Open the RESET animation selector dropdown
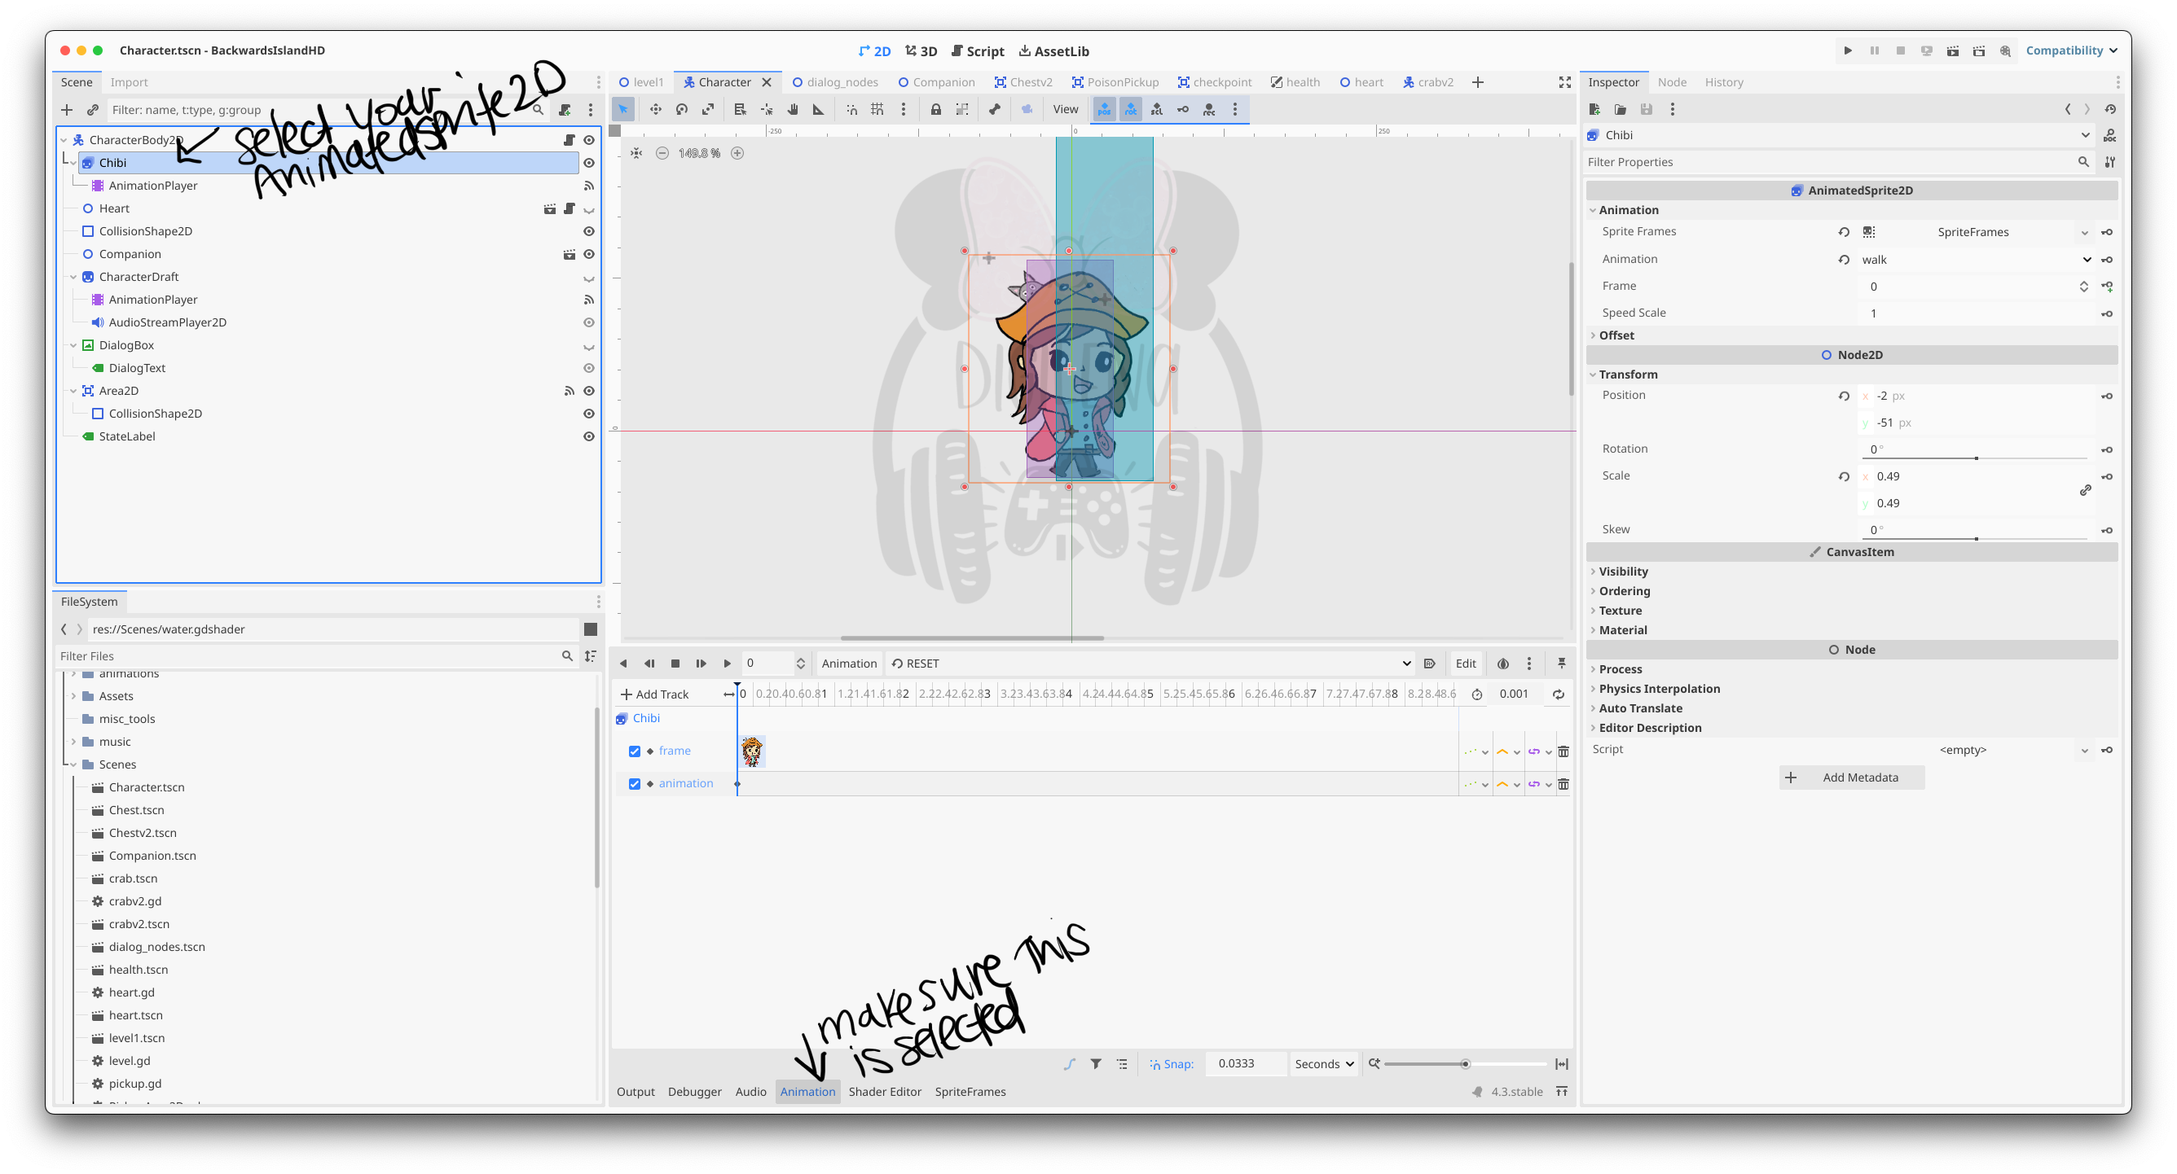Viewport: 2177px width, 1174px height. coord(1150,664)
